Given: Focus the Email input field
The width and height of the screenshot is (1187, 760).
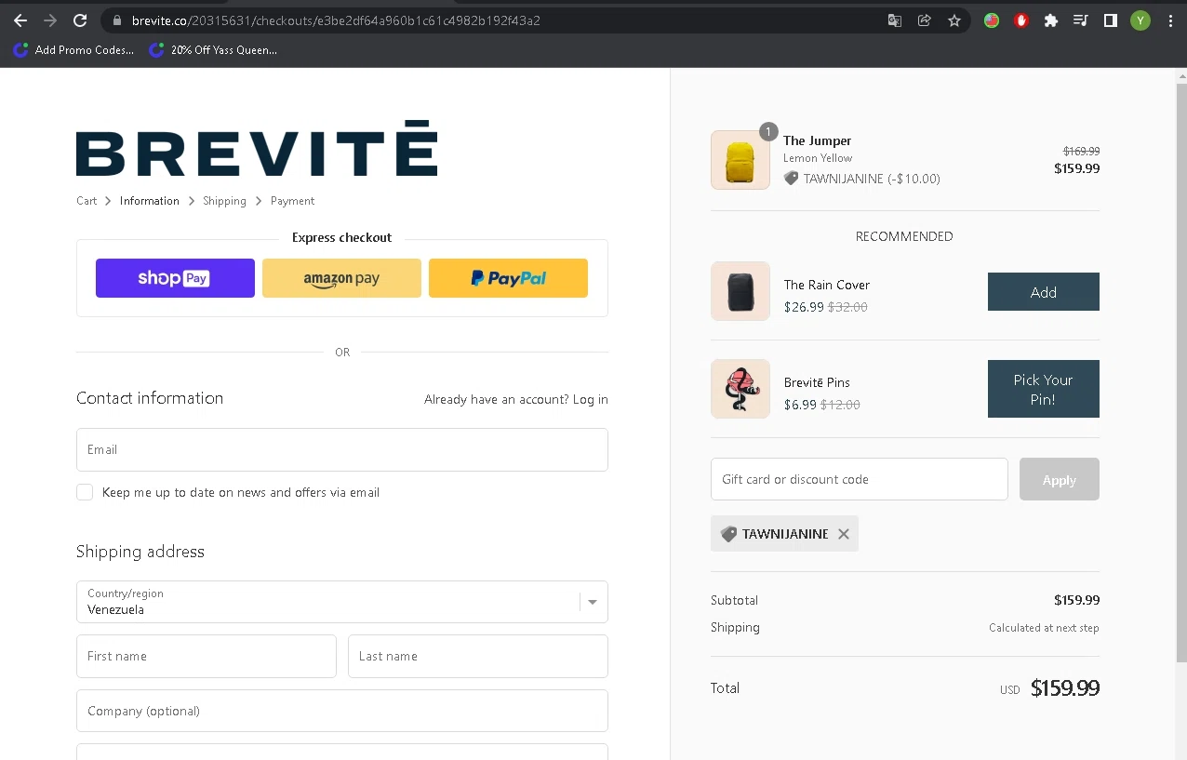Looking at the screenshot, I should click(342, 449).
